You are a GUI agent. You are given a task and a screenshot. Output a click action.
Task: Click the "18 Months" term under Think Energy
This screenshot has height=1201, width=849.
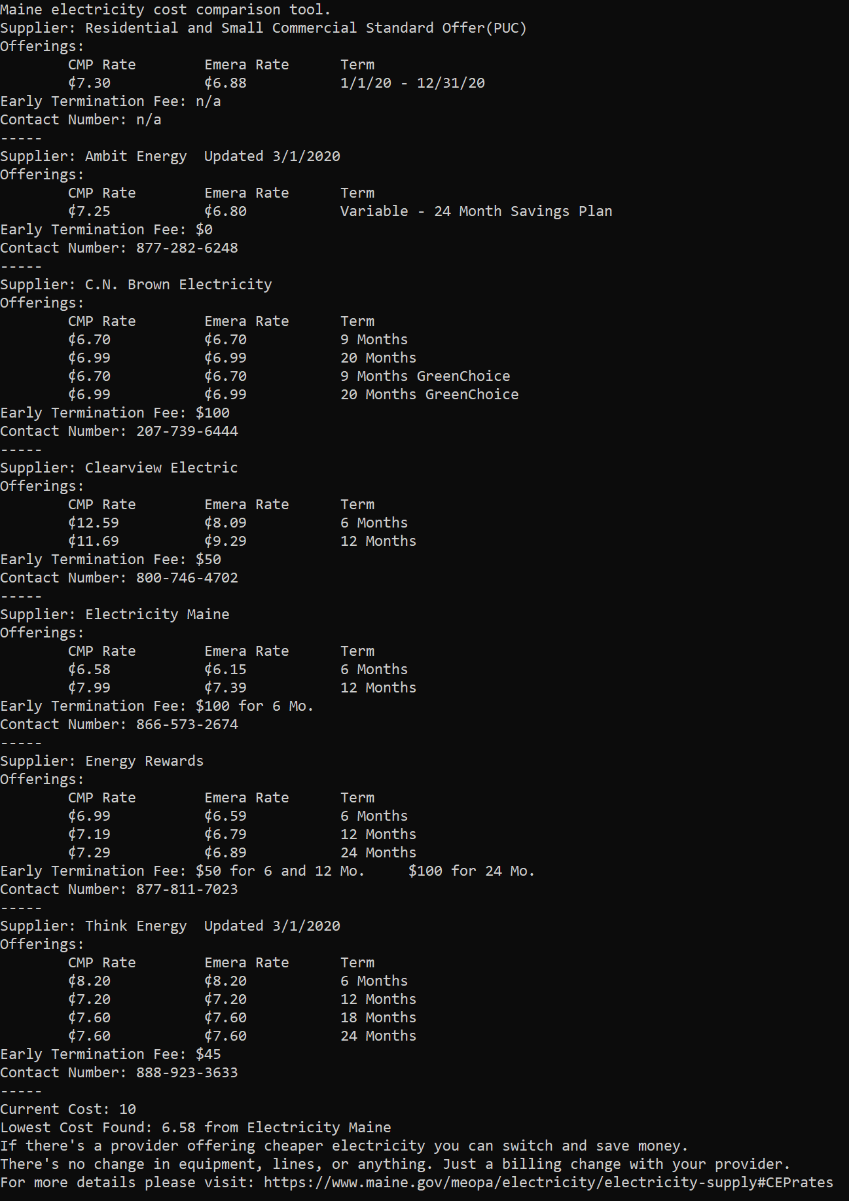tap(378, 1018)
